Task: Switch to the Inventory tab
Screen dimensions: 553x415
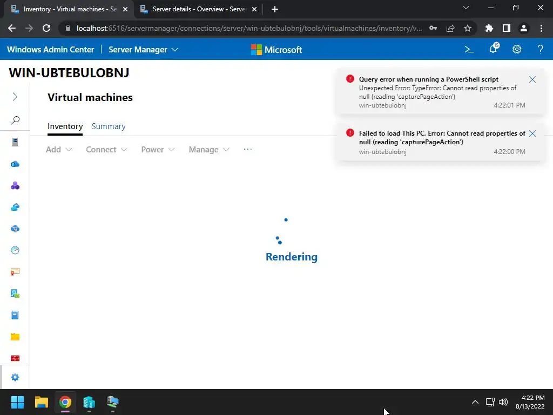Action: (65, 126)
